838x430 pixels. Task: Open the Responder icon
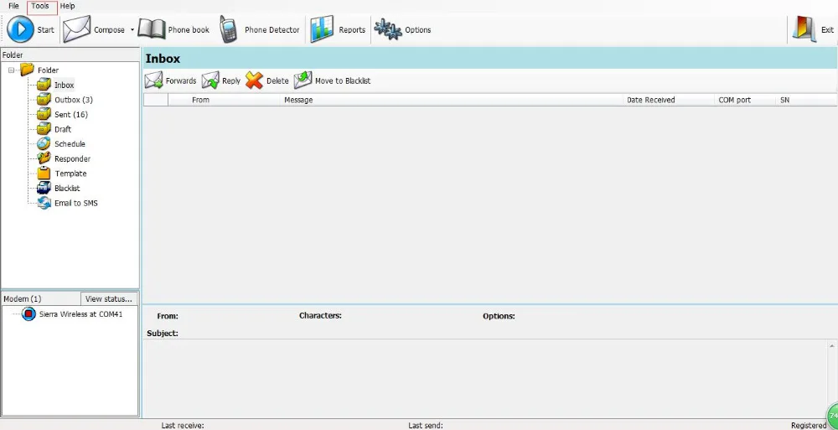pyautogui.click(x=44, y=158)
